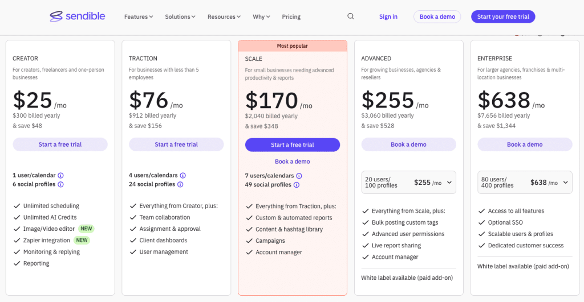Click info icon next to 24 social profiles
584x302 pixels.
[x=180, y=184]
